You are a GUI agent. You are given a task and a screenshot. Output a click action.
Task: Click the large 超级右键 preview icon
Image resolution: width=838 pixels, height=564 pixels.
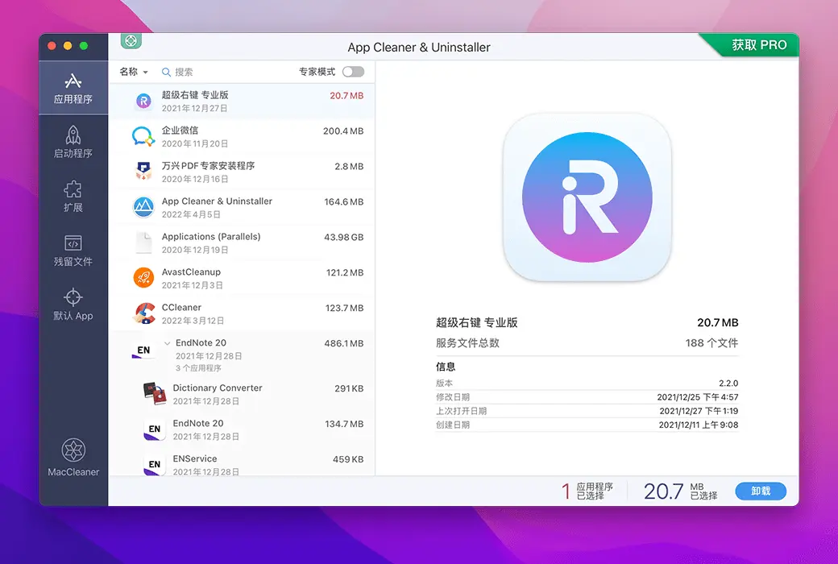tap(587, 197)
